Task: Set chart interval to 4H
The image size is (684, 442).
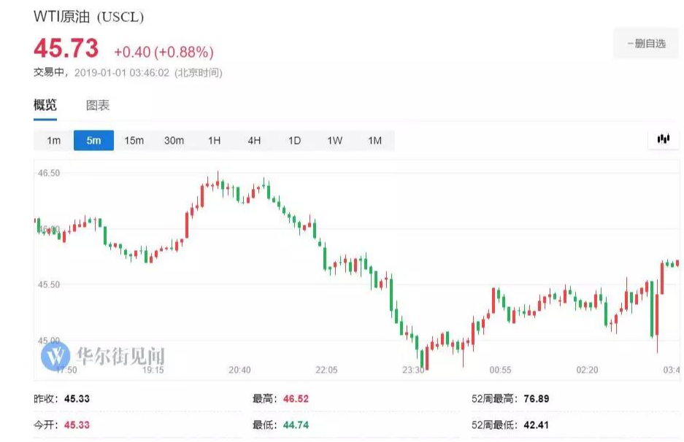Action: [x=254, y=140]
